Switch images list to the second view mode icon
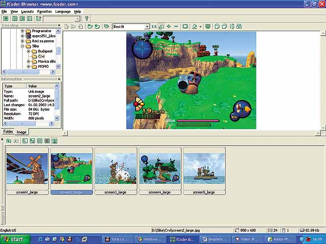This screenshot has width=326, height=244. click(32, 141)
